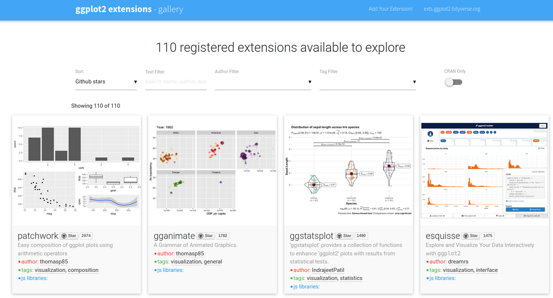Click the Text Filter search field
Image resolution: width=553 pixels, height=298 pixels.
[176, 82]
